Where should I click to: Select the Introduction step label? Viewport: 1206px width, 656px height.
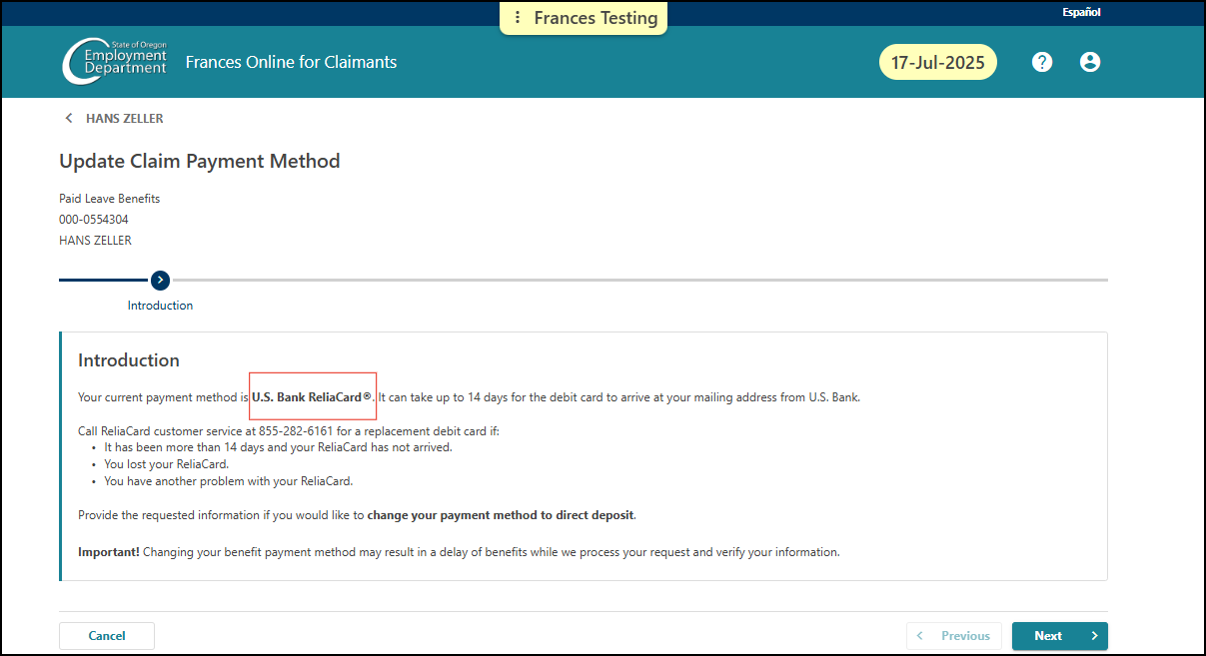pos(160,306)
